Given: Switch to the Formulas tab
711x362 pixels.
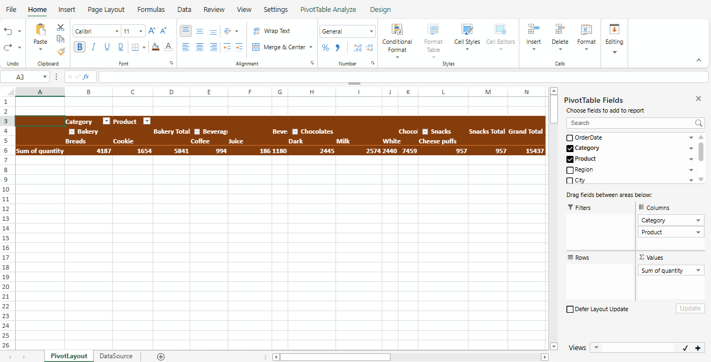Looking at the screenshot, I should click(151, 9).
